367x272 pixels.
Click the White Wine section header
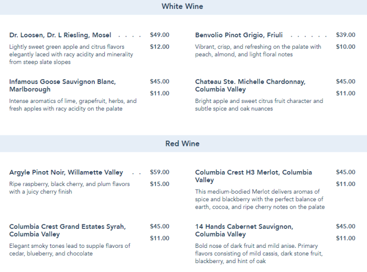182,7
